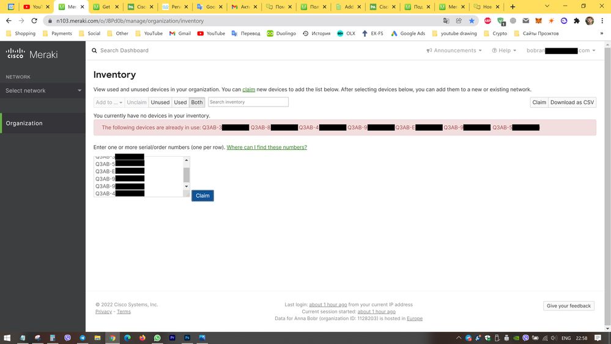Launch Firefox from the taskbar
Screen dimensions: 611x344
(143, 338)
